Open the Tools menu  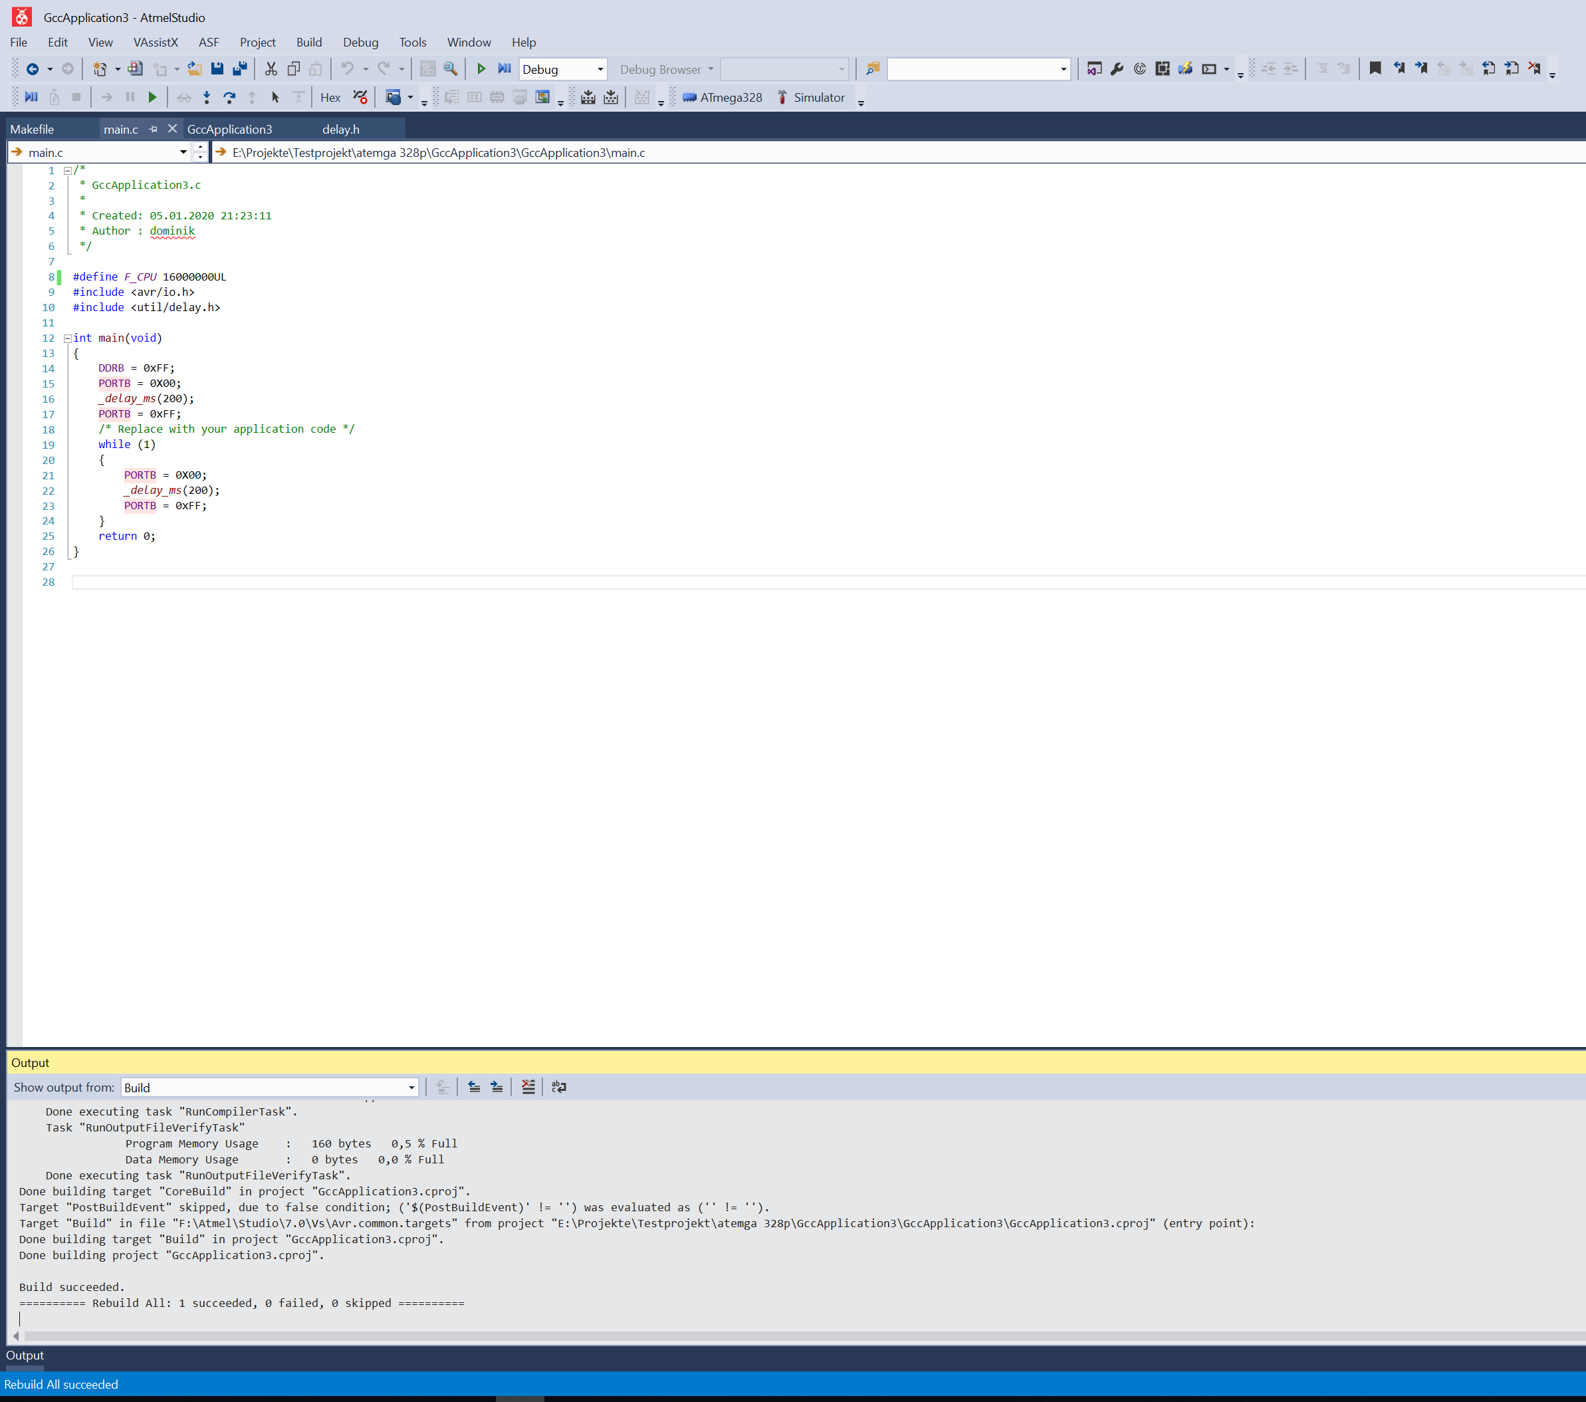click(x=413, y=42)
